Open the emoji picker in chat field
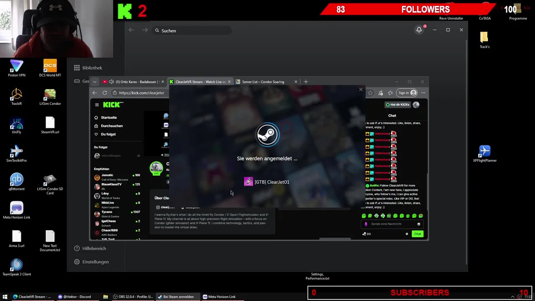This screenshot has width=535, height=301. pyautogui.click(x=418, y=224)
